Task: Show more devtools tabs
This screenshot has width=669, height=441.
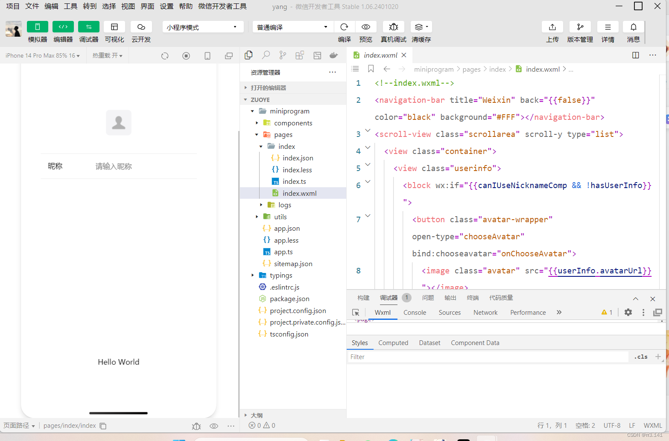Action: 559,312
